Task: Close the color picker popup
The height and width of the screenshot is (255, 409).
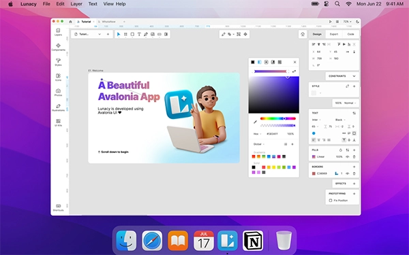Action: [x=294, y=62]
